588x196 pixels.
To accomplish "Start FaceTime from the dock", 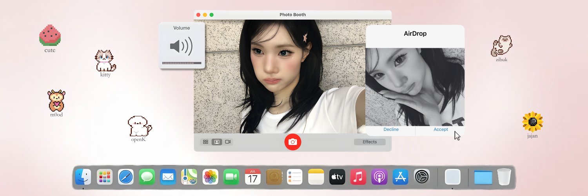I will (x=231, y=177).
